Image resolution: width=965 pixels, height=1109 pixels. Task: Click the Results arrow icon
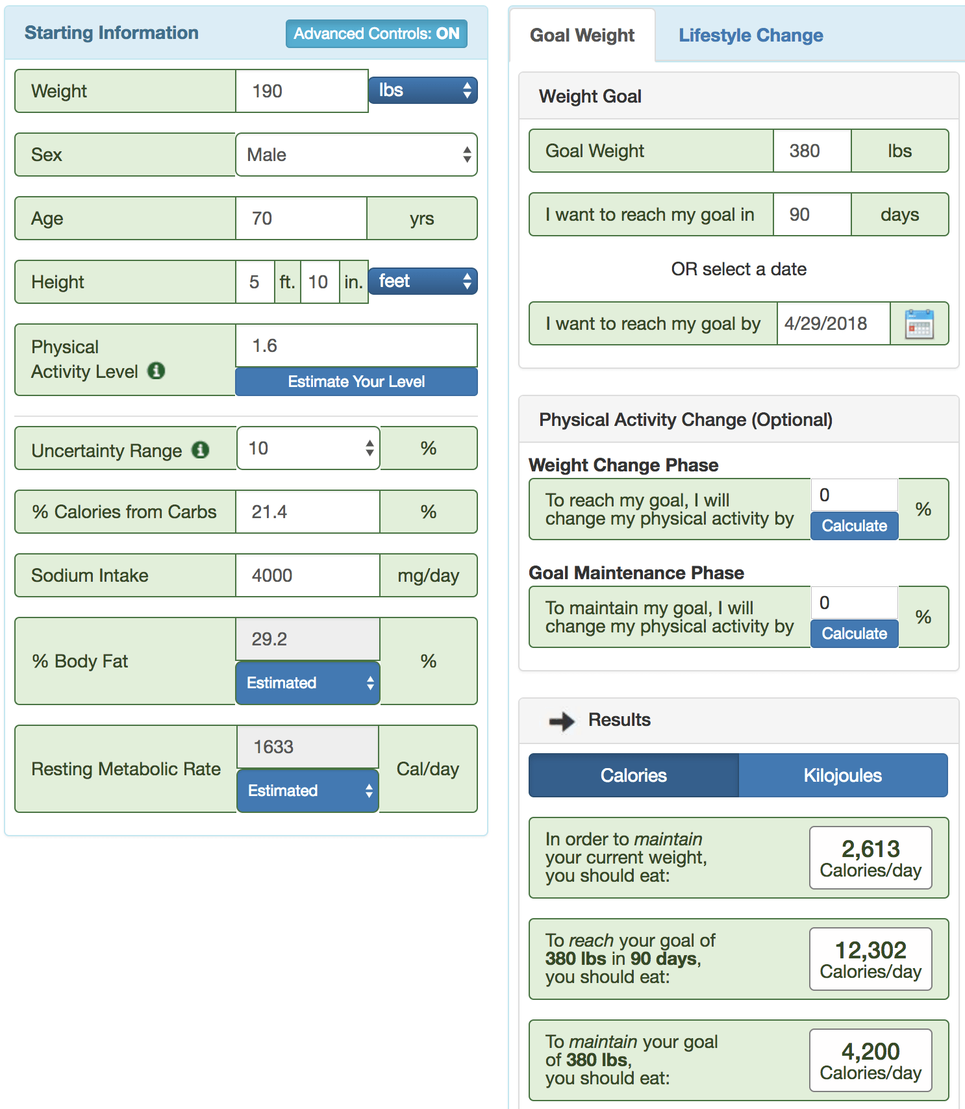[x=562, y=721]
